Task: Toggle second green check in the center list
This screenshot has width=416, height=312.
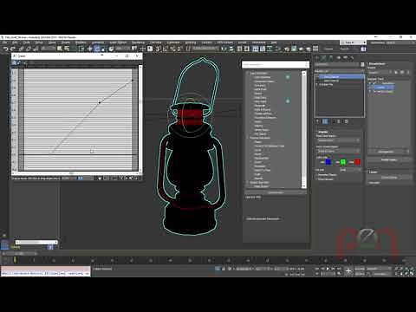Action: (288, 101)
